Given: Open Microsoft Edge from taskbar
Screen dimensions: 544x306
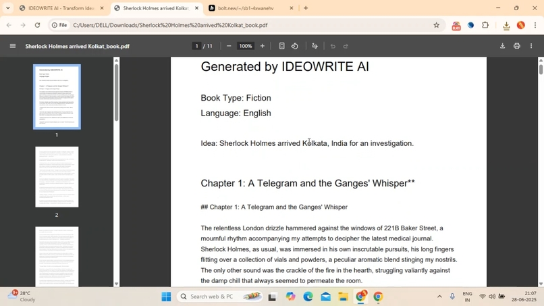Looking at the screenshot, I should [308, 297].
